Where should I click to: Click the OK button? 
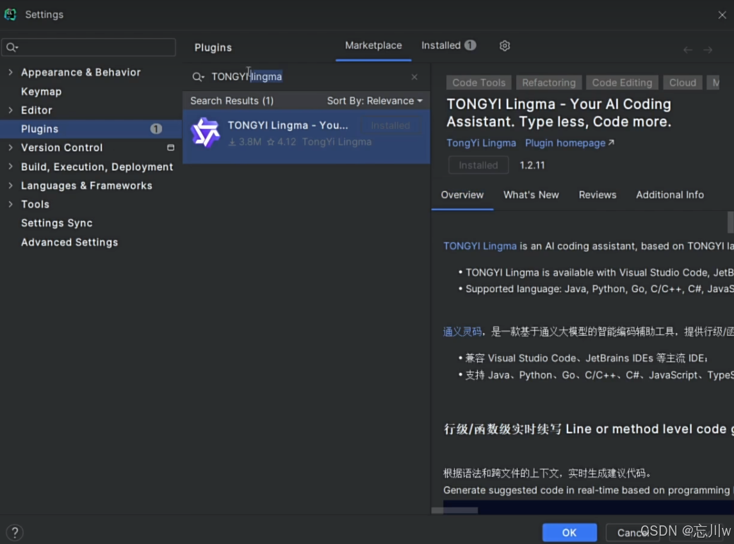tap(569, 532)
